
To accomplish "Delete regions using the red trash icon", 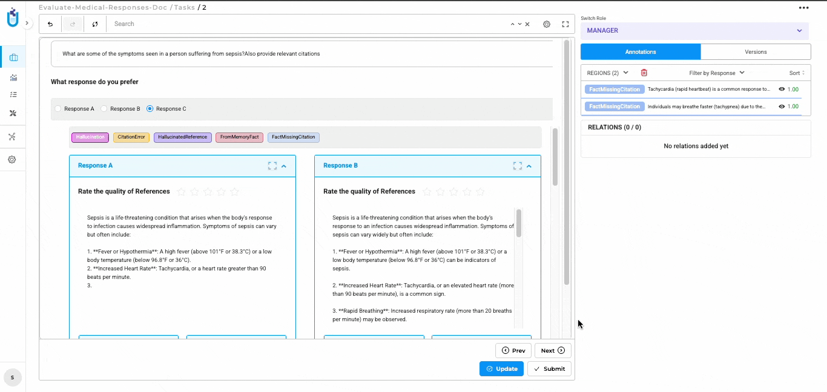I will (x=644, y=73).
